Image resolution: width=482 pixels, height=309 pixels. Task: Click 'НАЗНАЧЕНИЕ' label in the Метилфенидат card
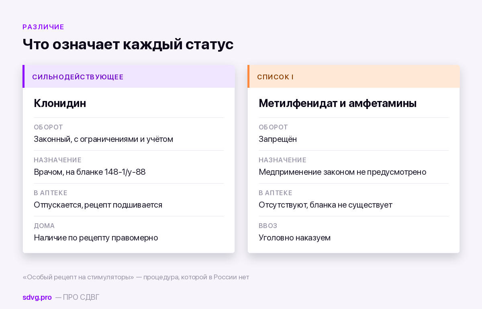[282, 160]
